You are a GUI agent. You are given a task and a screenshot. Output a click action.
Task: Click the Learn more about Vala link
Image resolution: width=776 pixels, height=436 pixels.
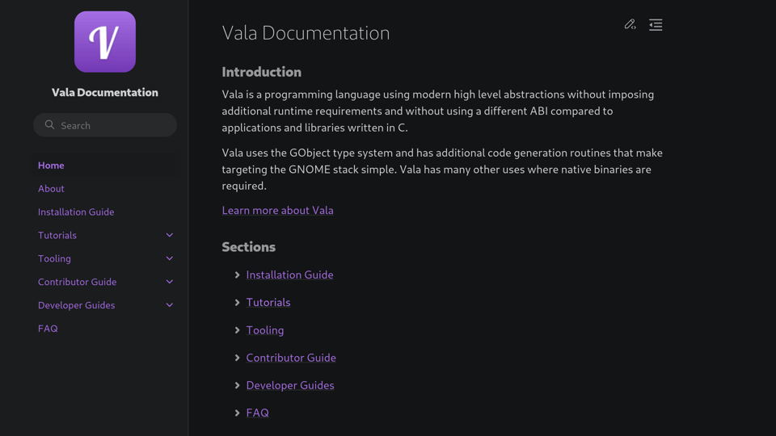[277, 210]
